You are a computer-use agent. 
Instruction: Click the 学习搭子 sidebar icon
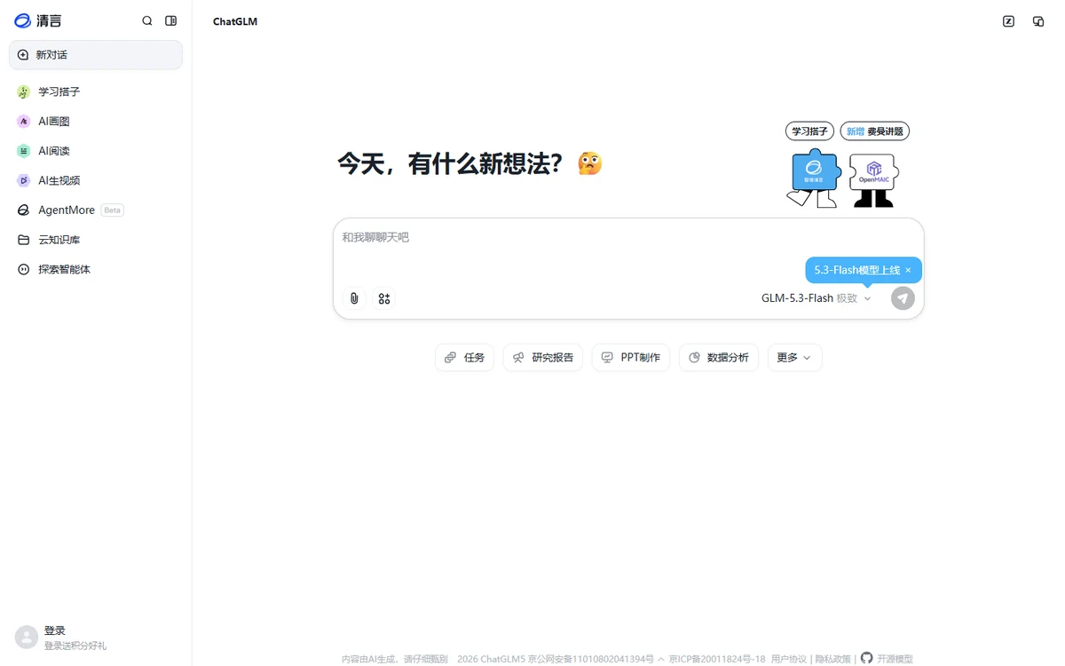[x=24, y=91]
